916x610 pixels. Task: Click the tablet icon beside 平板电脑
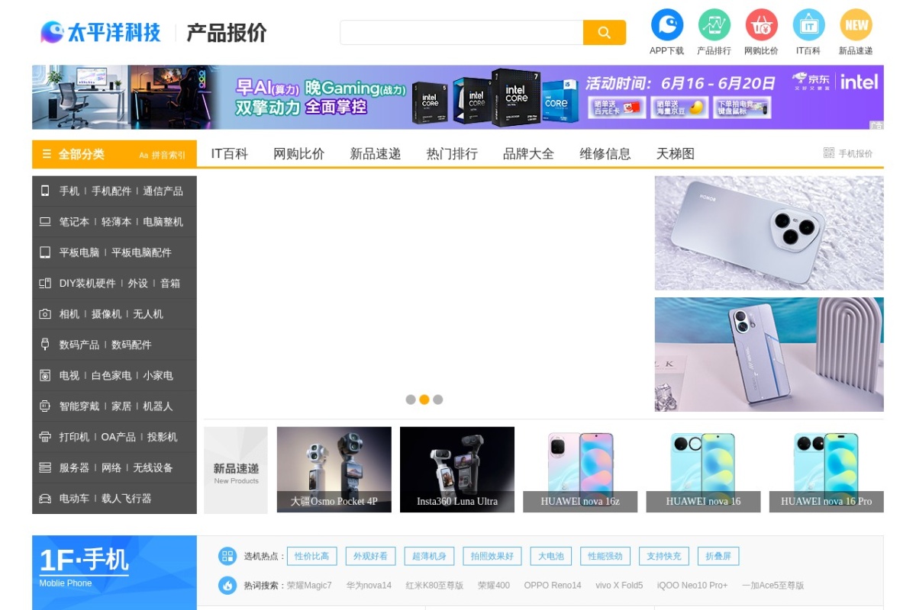[45, 252]
